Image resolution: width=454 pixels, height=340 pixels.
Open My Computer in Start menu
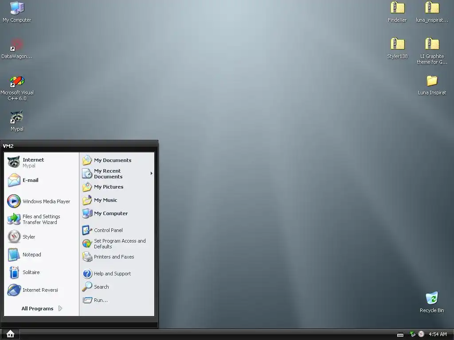(x=117, y=213)
